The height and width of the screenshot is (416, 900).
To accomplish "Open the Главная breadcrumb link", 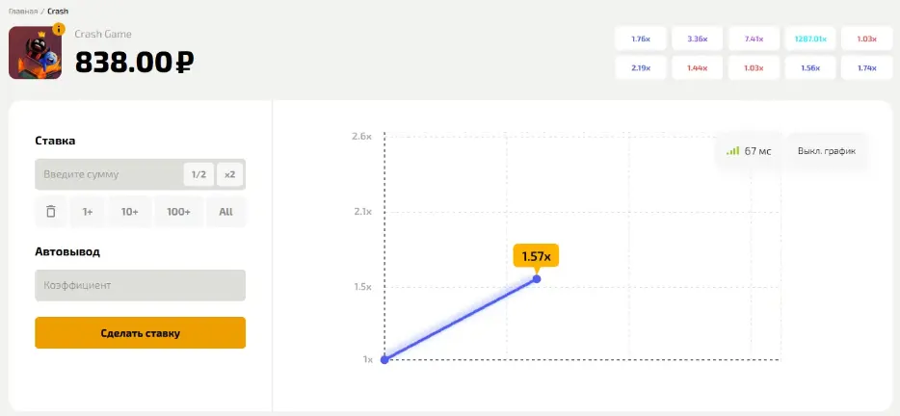I will 23,11.
